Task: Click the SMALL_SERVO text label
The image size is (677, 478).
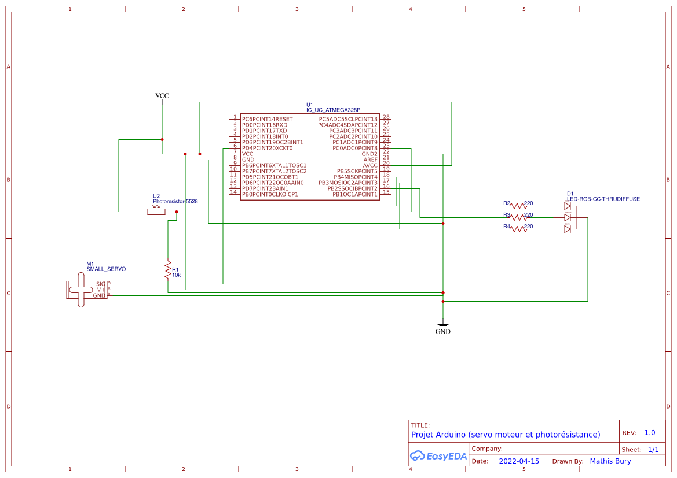Action: tap(106, 269)
